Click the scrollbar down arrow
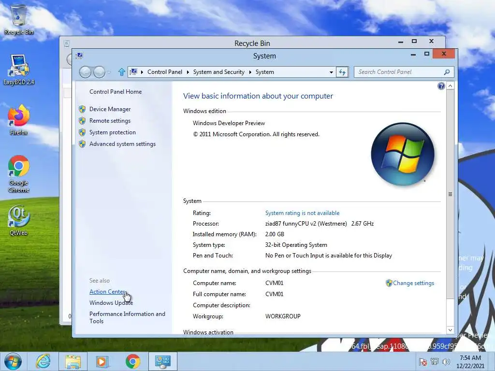Viewport: 495px width, 371px height. (x=451, y=330)
